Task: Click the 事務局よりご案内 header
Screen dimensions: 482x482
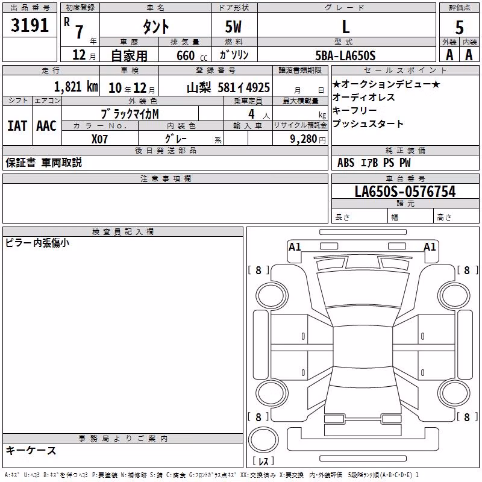Action: (123, 439)
